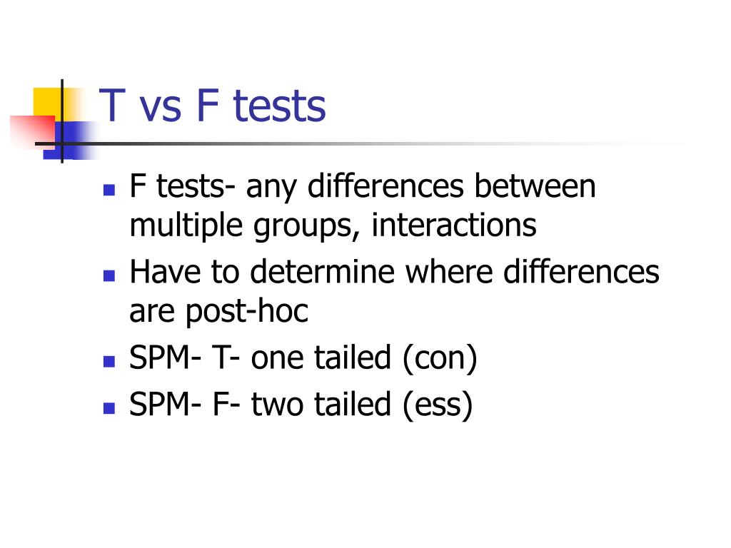Screen dimensions: 731x548
Task: Click the text 'are post-hoc'
Action: pyautogui.click(x=218, y=312)
